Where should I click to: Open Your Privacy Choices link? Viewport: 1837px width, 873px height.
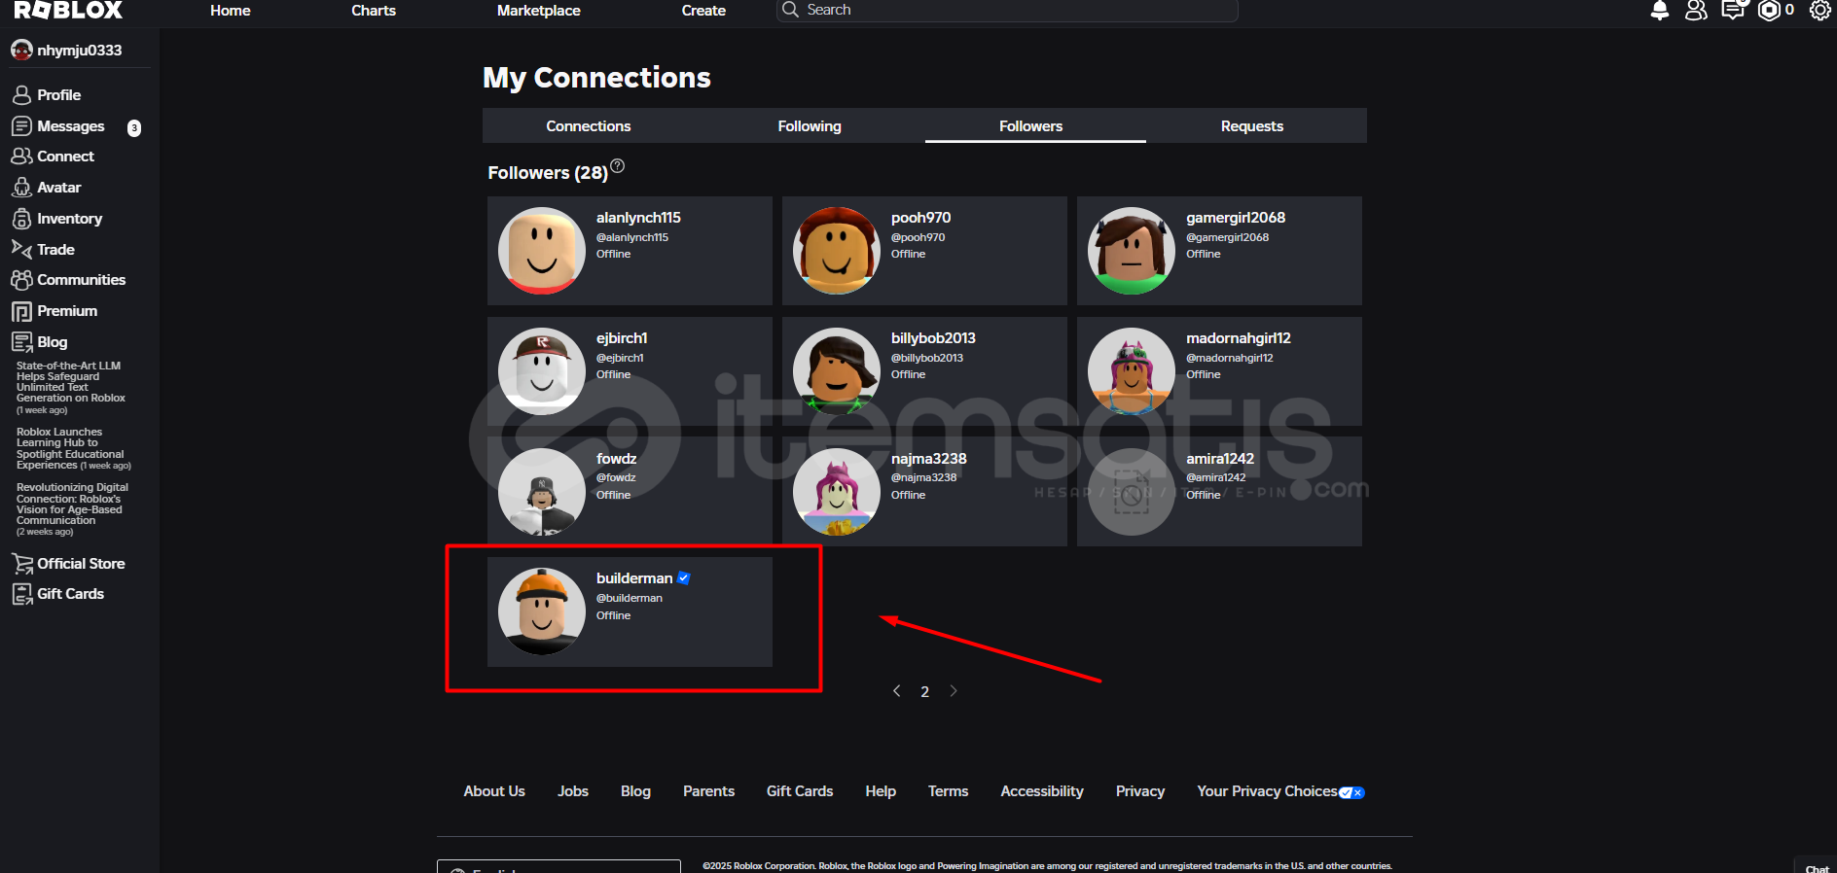click(1280, 791)
